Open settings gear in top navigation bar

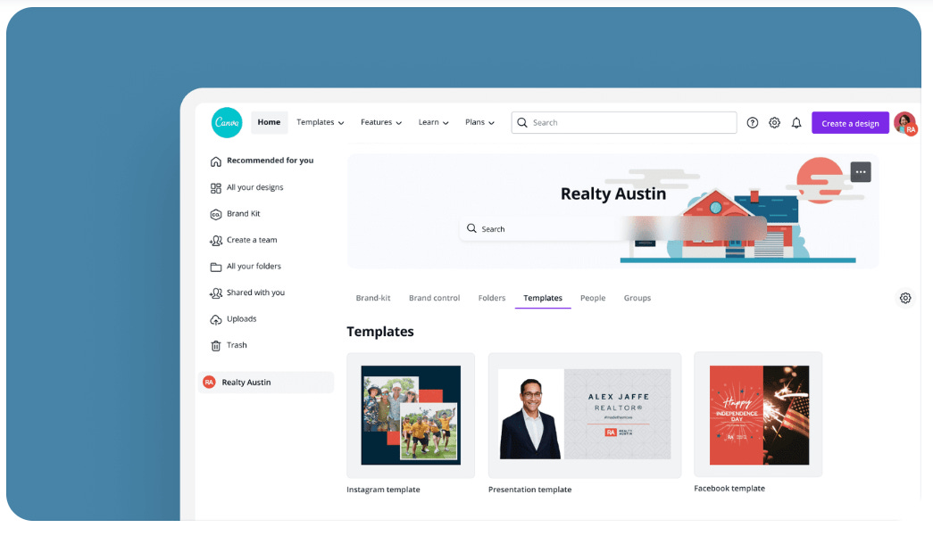774,122
